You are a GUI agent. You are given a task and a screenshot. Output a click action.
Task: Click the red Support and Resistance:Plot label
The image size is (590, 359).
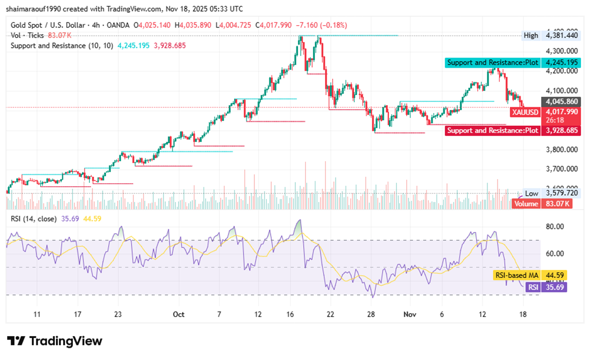point(492,130)
